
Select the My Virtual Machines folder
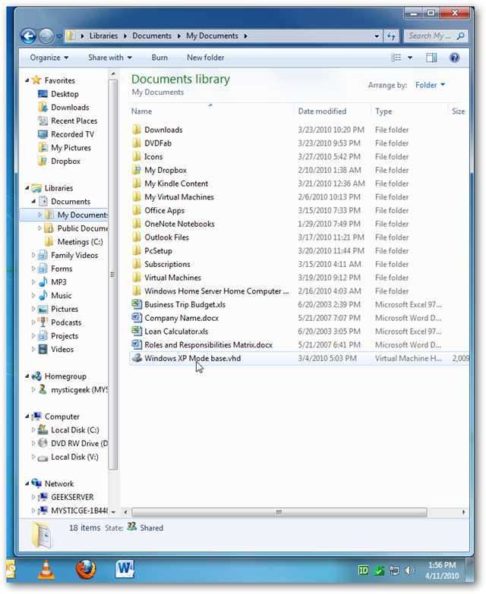pyautogui.click(x=179, y=197)
